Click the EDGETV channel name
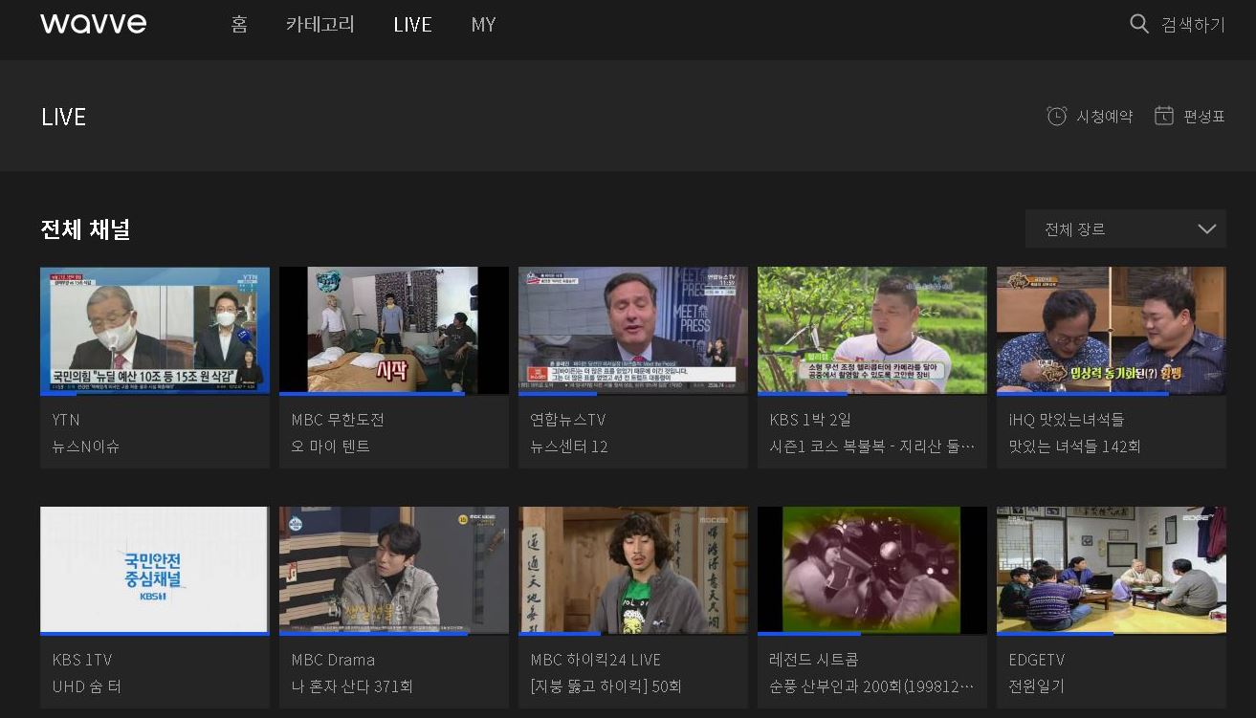 1036,660
